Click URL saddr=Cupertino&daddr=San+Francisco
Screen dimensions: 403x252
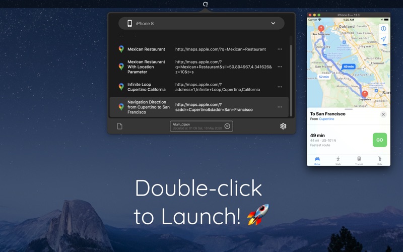coord(214,107)
